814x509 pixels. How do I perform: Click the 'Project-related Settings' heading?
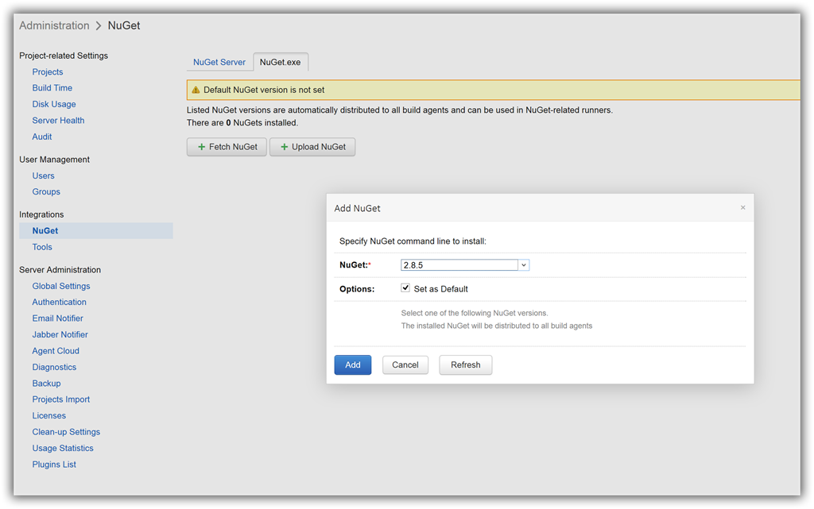(x=64, y=56)
